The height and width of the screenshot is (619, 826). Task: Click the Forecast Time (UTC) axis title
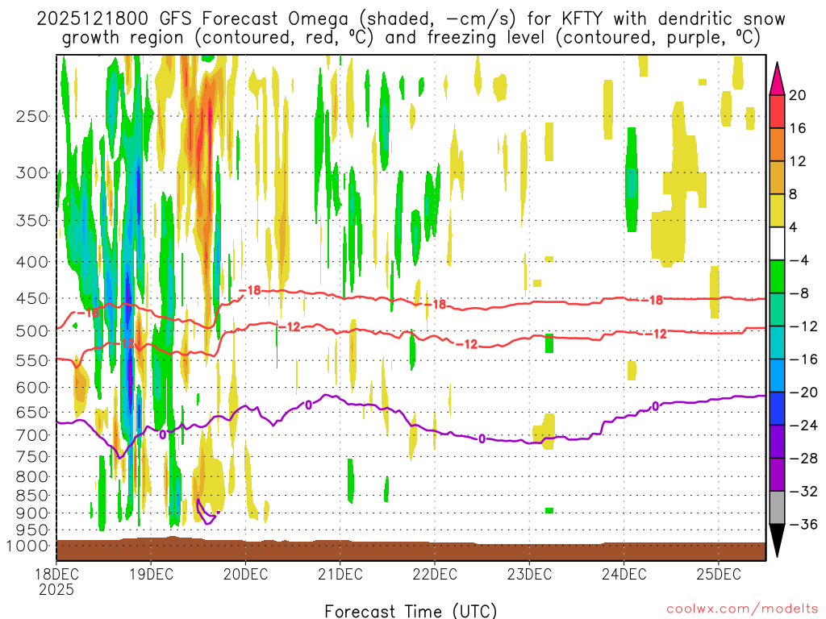pyautogui.click(x=411, y=611)
